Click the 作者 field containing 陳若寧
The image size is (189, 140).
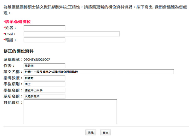[44, 66]
